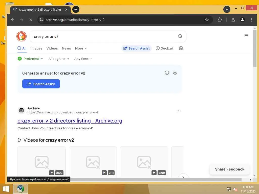
Task: Open the Extensions puzzle icon
Action: coord(220,20)
